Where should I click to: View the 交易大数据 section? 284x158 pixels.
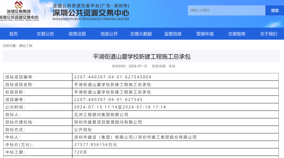pos(141,34)
